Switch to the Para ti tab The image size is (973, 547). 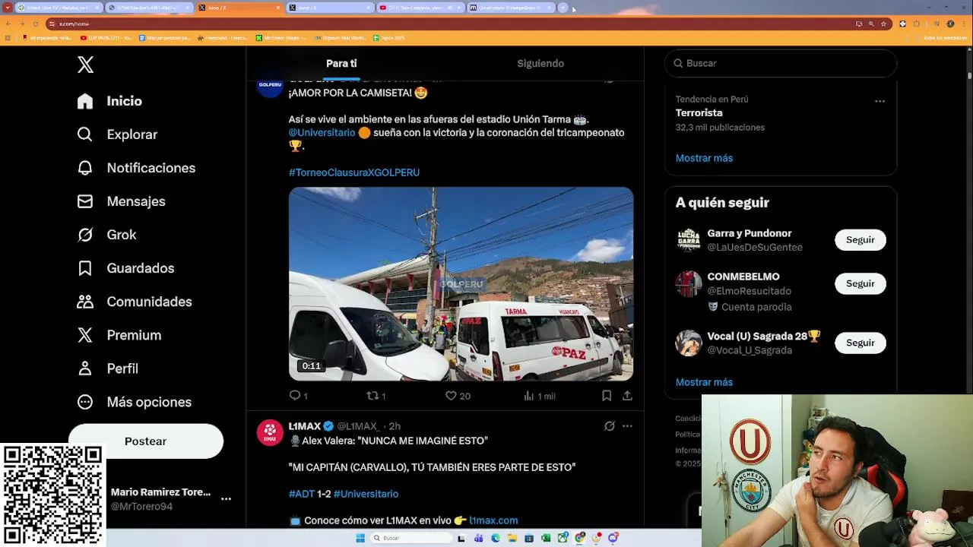pyautogui.click(x=341, y=64)
